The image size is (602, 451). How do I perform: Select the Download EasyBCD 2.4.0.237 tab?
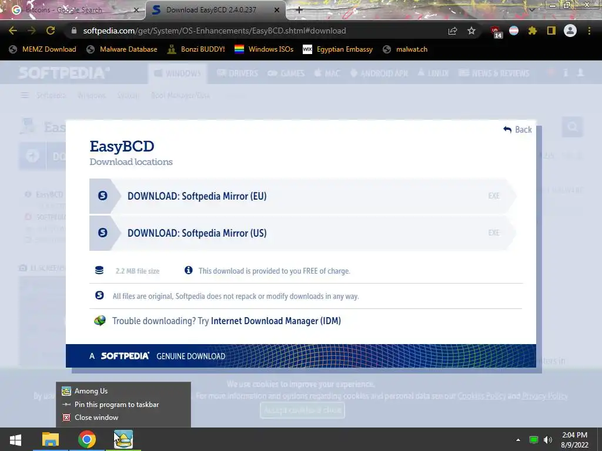[x=215, y=10]
